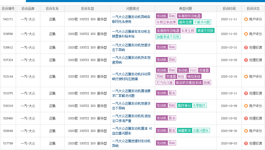265x150 pixels.
Task: Click the 销售欺诈 出售问题车 tag
Action: pyautogui.click(x=193, y=131)
